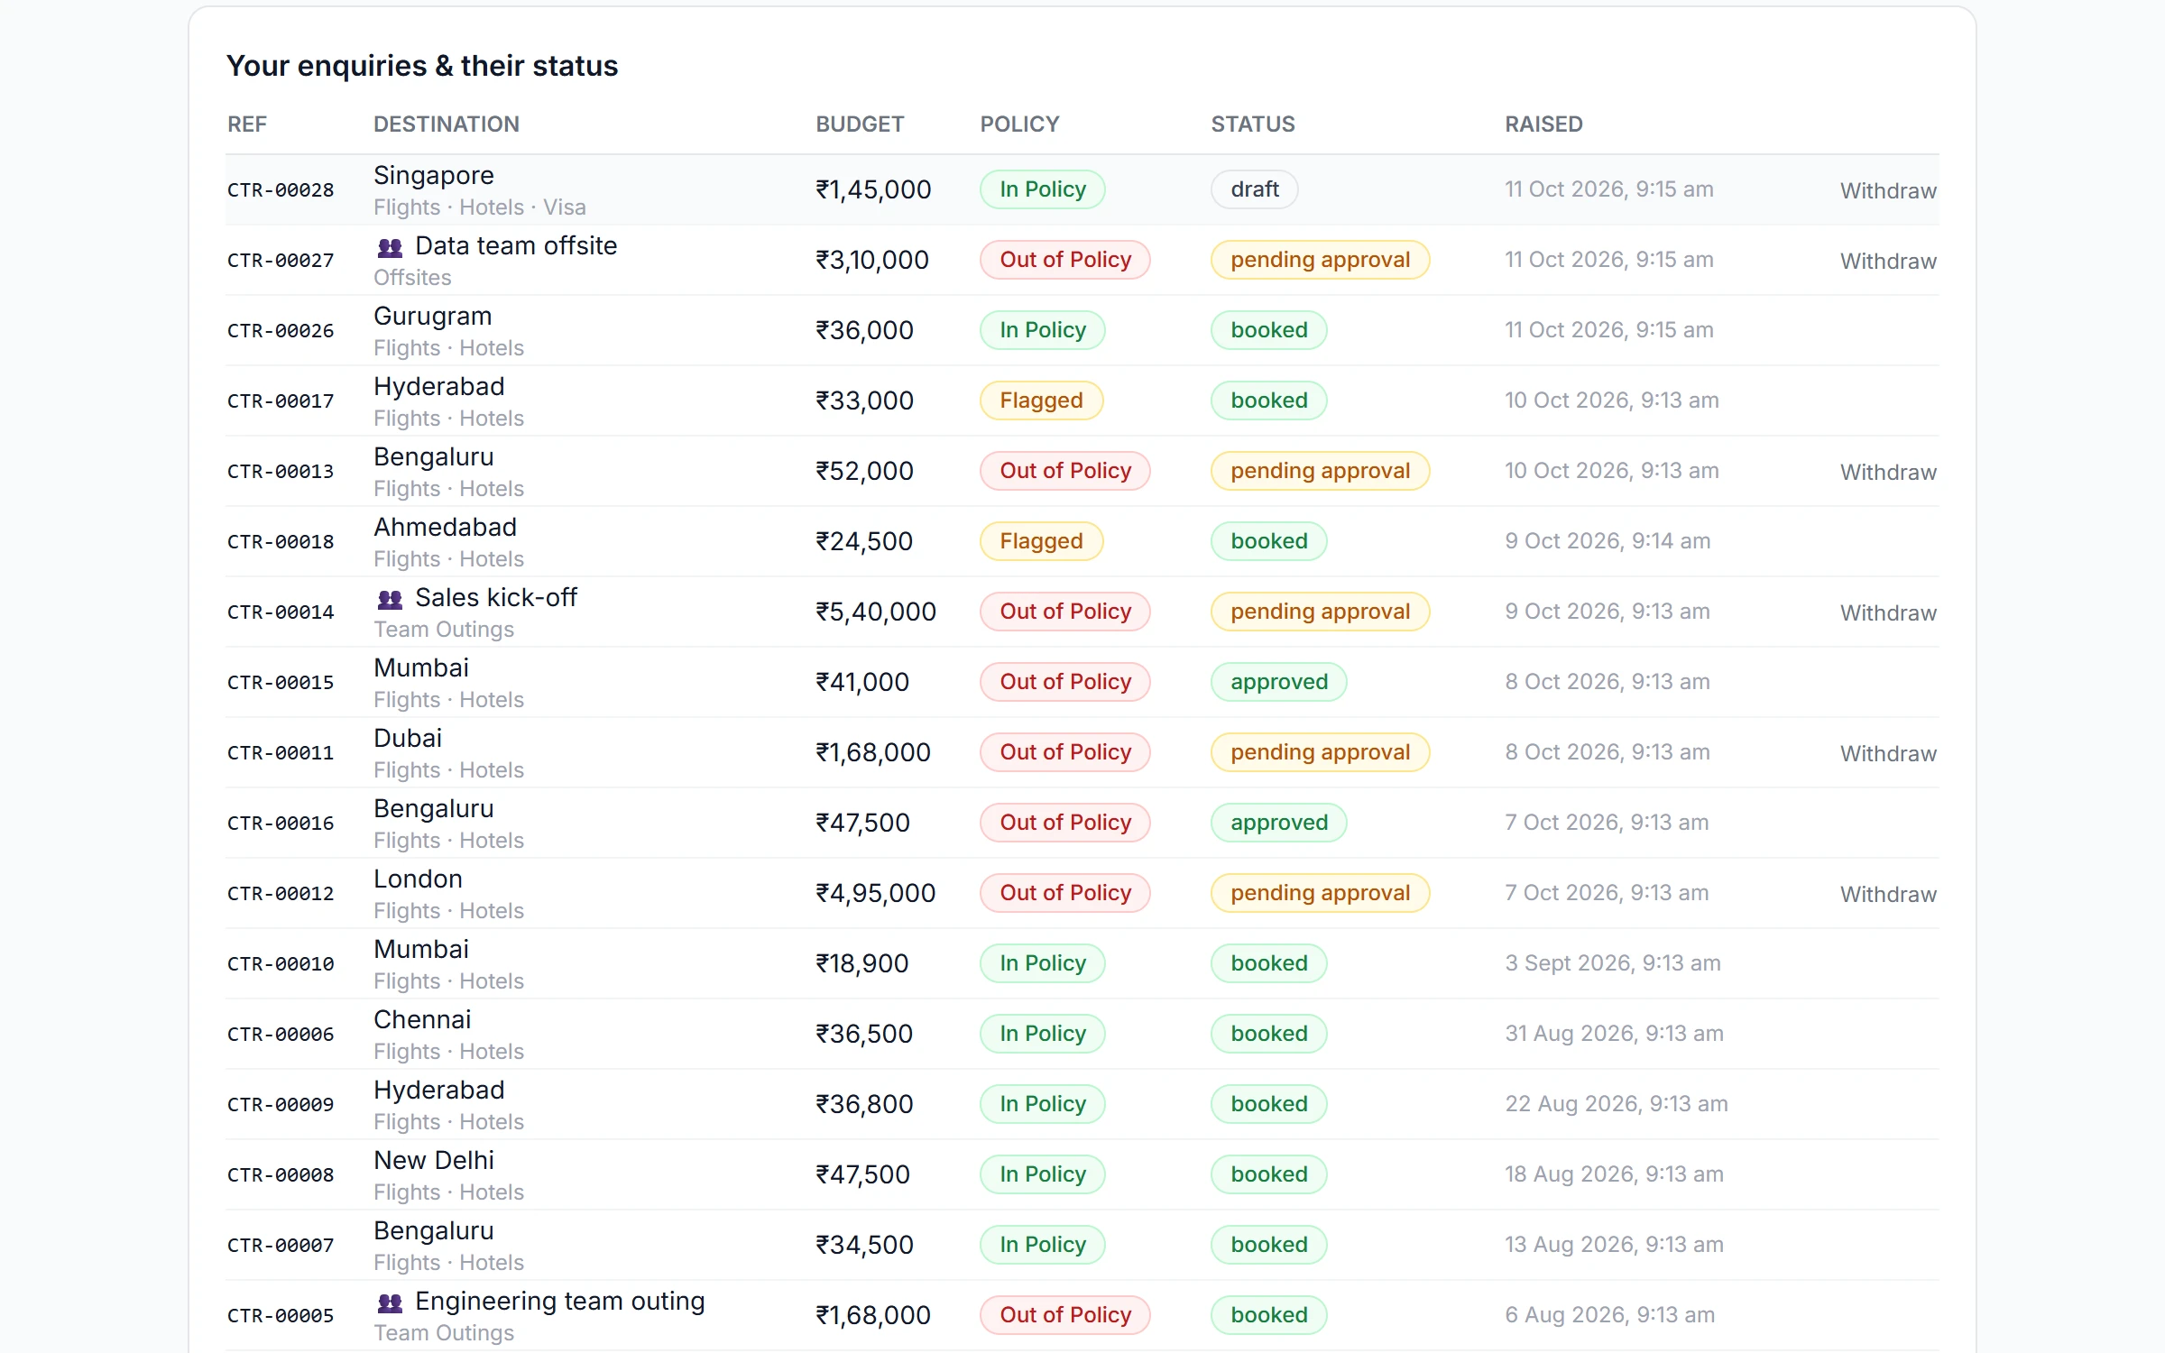
Task: Open the New Delhi destination entry
Action: click(x=434, y=1161)
